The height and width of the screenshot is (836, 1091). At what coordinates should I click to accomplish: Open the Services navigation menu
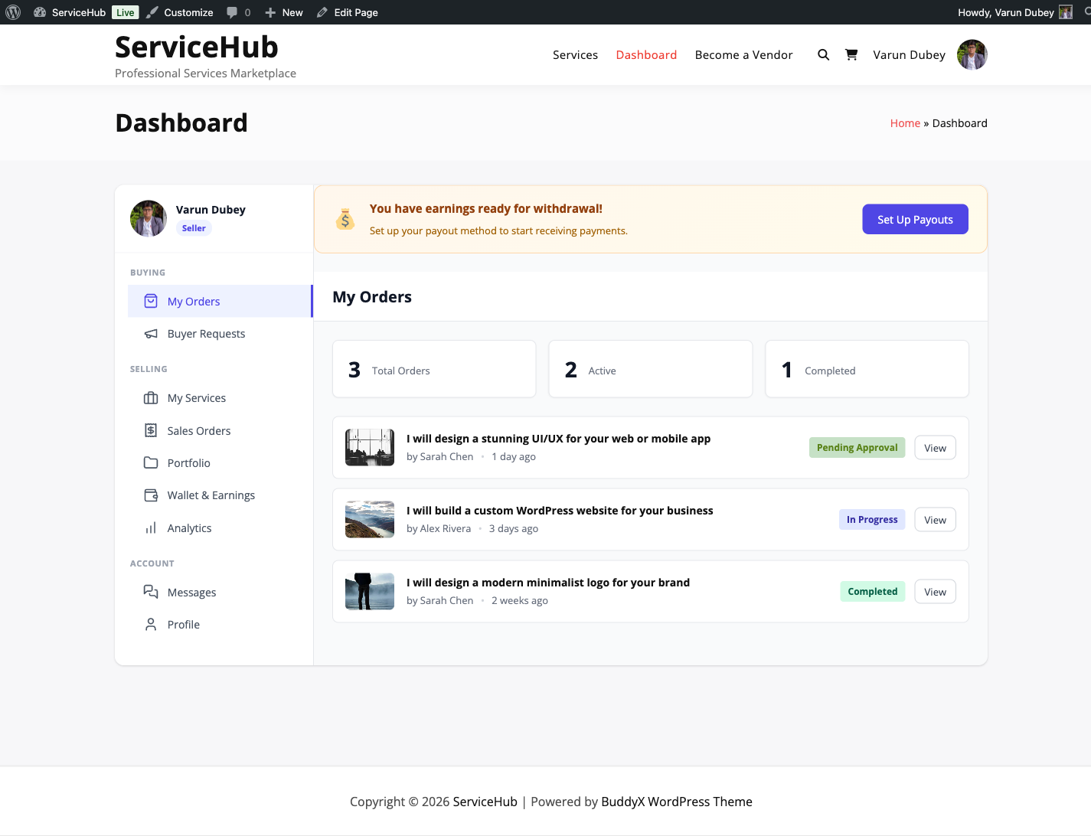pyautogui.click(x=575, y=54)
